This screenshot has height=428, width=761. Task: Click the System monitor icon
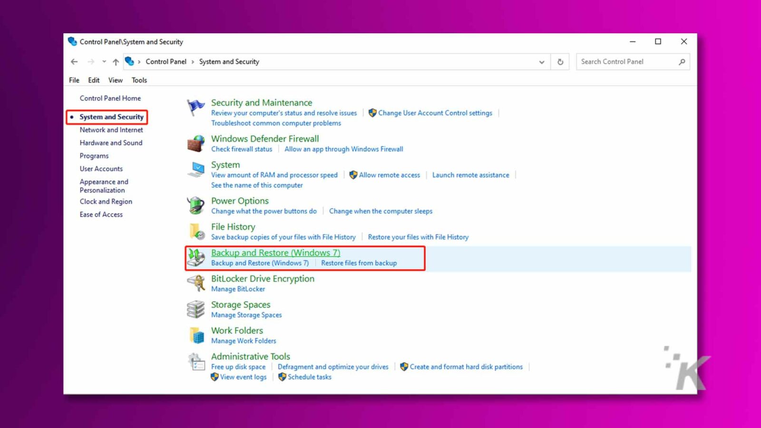click(195, 170)
